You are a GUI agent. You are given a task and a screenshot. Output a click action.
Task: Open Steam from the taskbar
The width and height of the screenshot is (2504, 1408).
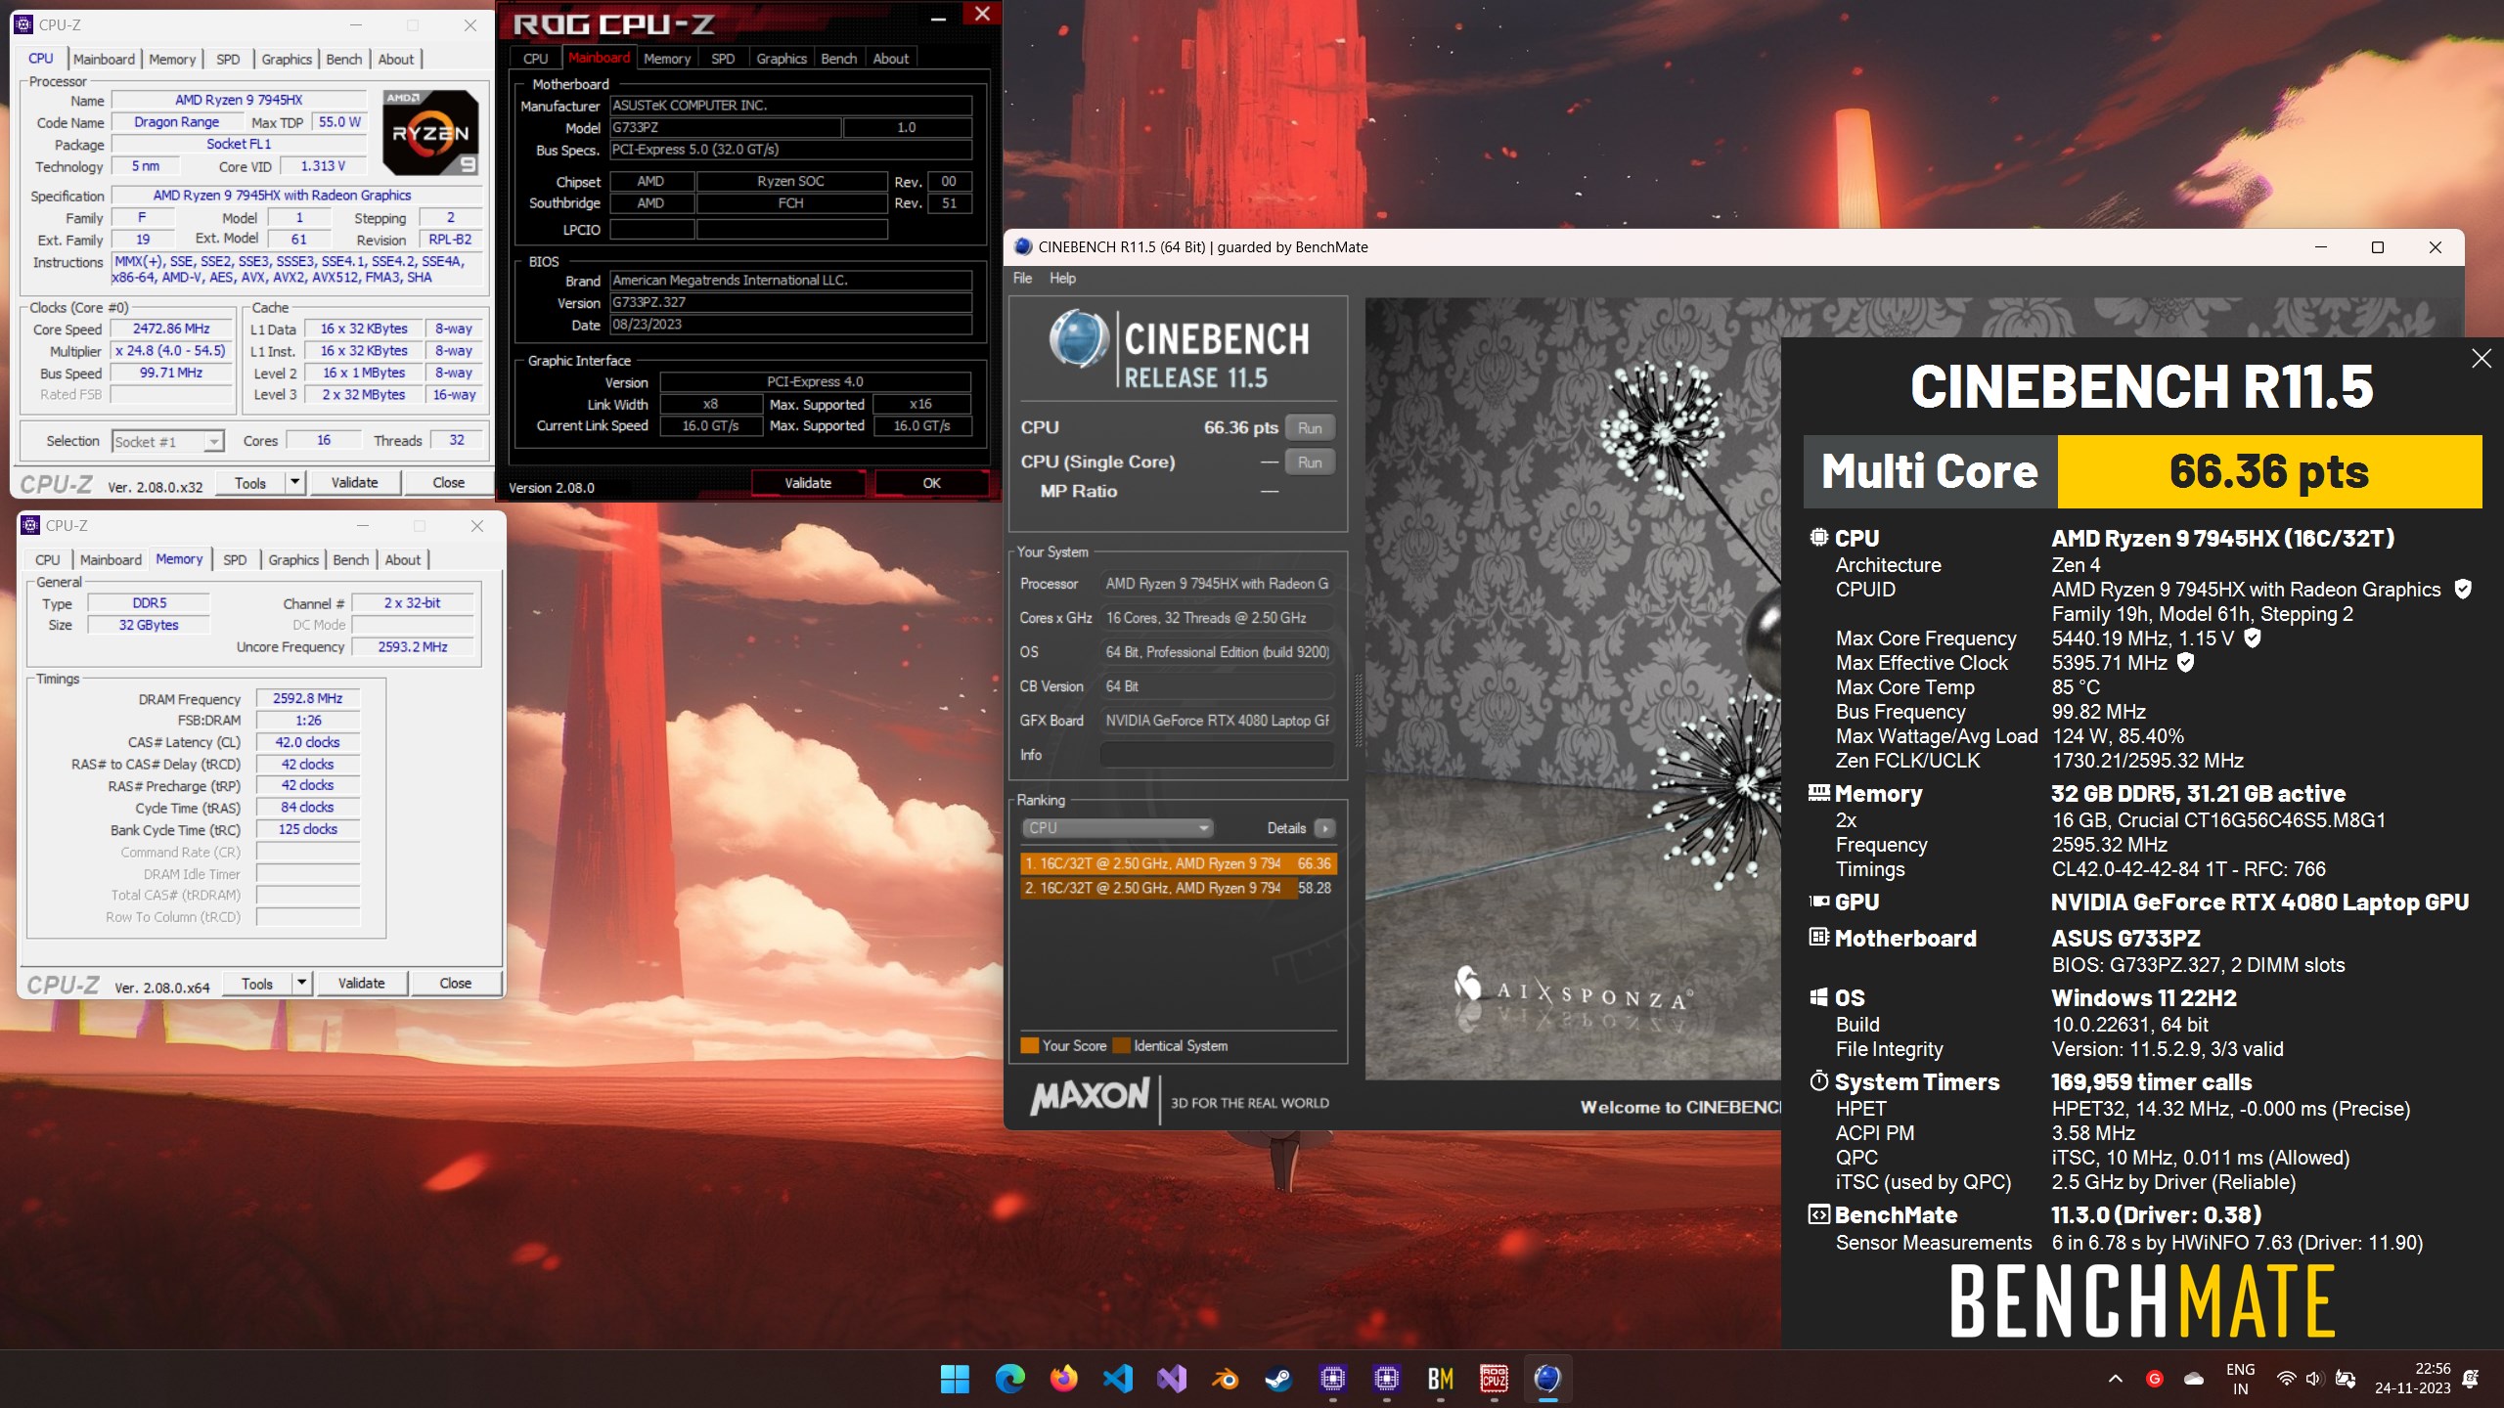point(1278,1379)
